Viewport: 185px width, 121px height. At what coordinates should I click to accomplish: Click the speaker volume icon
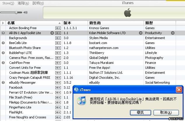pos(25,13)
